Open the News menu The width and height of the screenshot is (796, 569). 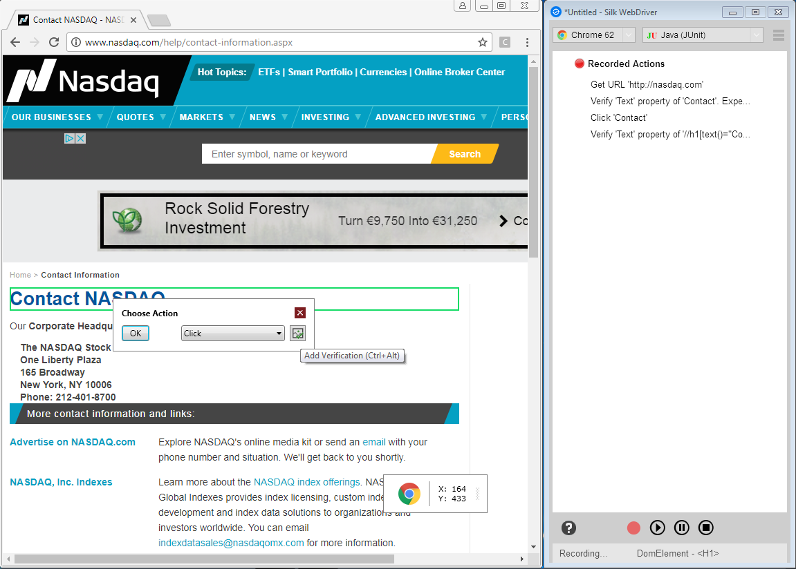[268, 117]
